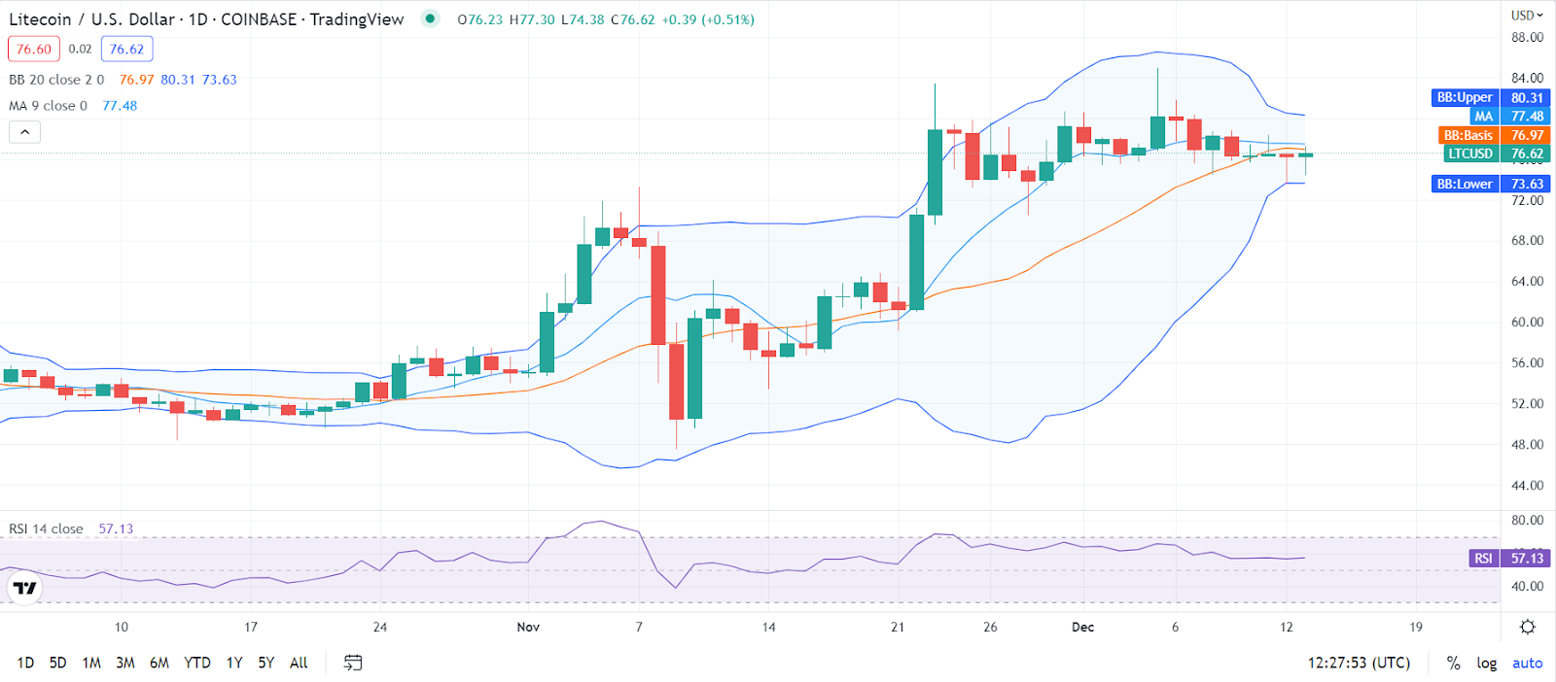Select the 5Y time range

pyautogui.click(x=265, y=663)
